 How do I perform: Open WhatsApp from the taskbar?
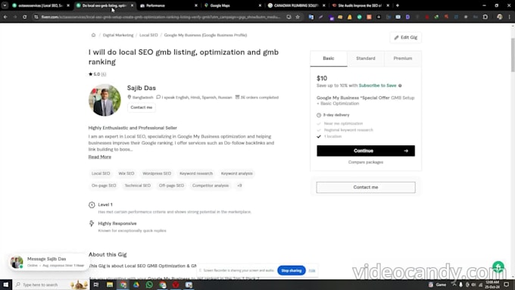pyautogui.click(x=149, y=285)
